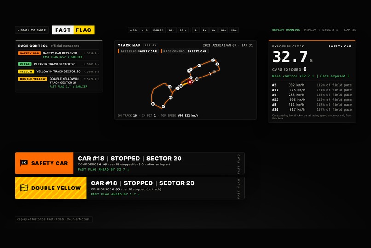Click the REPLAY tag beside Track Map
This screenshot has width=371, height=248.
(x=151, y=45)
